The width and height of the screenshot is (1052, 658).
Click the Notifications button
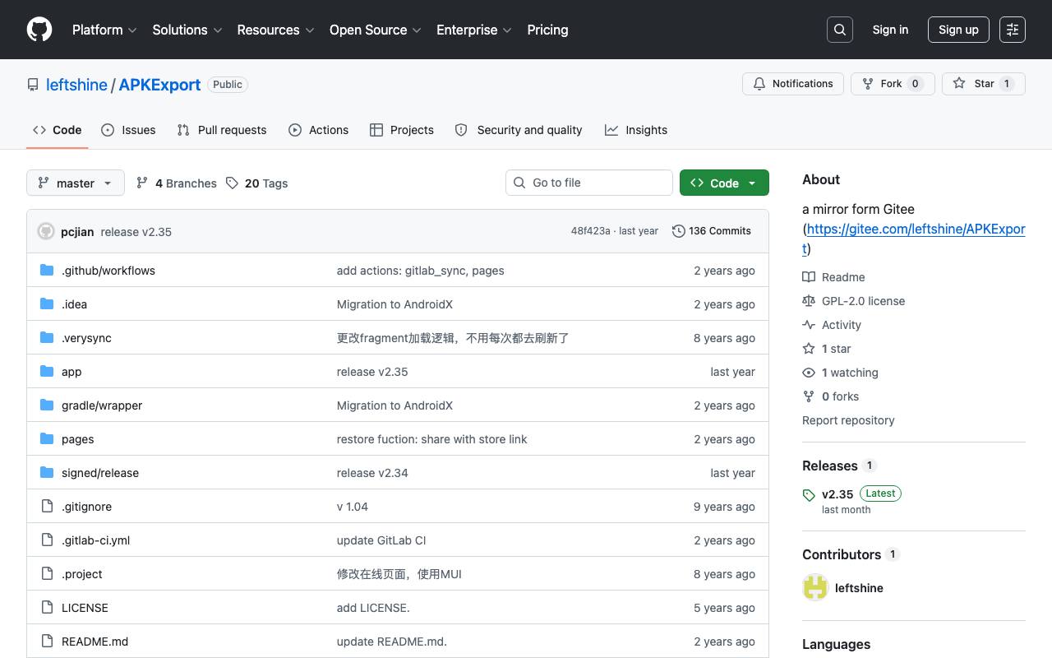pos(793,84)
